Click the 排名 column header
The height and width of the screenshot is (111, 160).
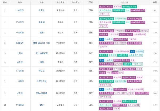coord(5,2)
